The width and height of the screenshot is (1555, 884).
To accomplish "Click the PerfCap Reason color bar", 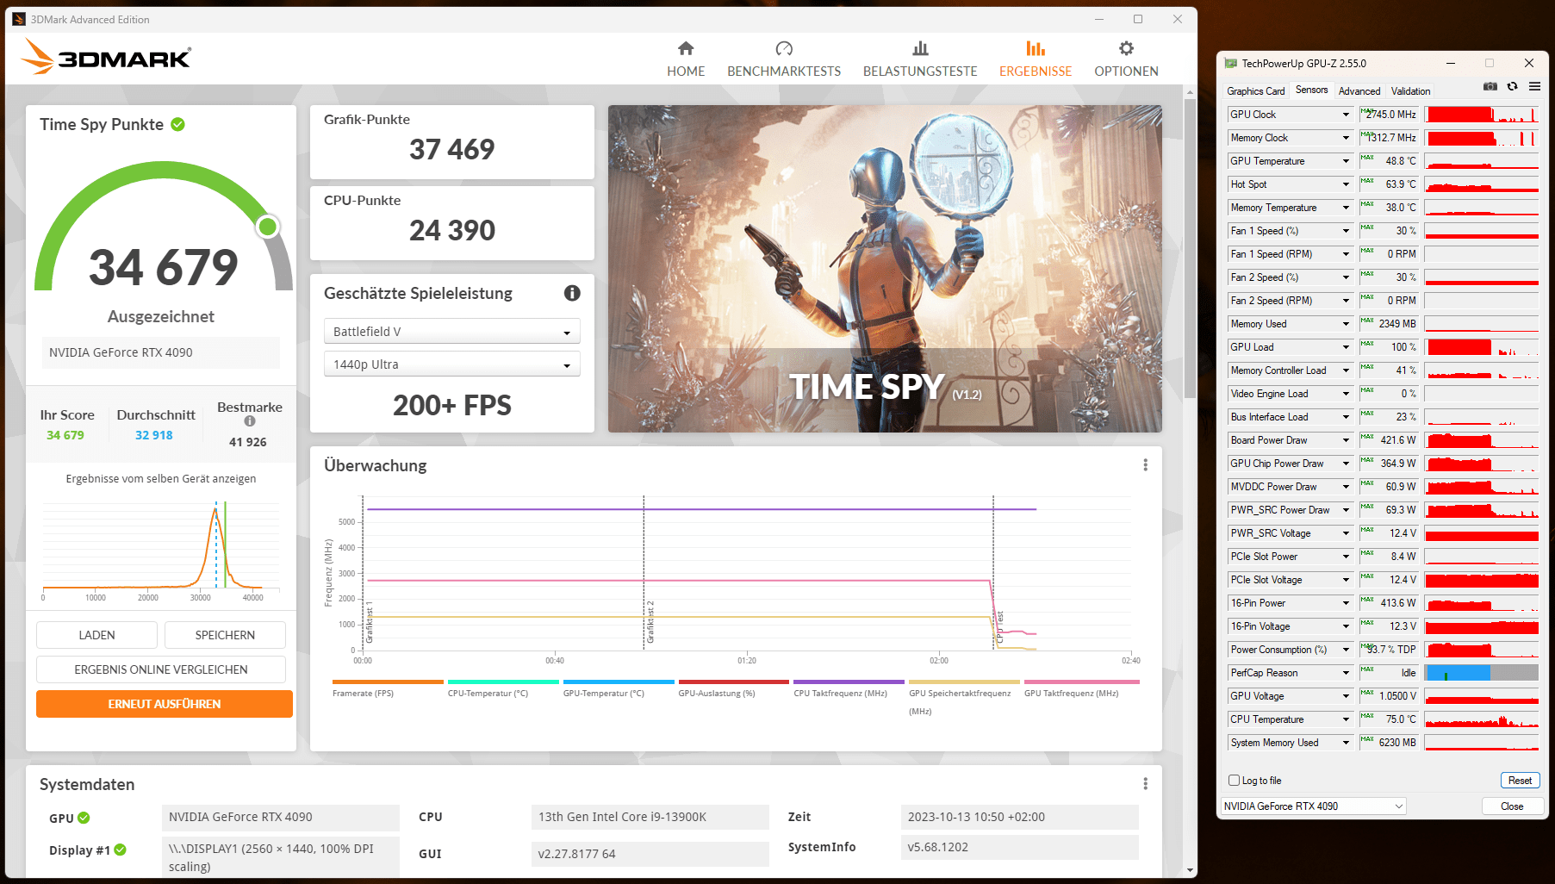I will pos(1482,673).
